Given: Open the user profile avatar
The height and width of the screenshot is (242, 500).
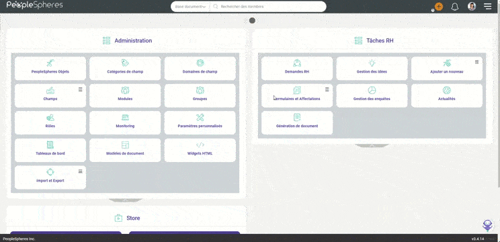Looking at the screenshot, I should coord(472,6).
